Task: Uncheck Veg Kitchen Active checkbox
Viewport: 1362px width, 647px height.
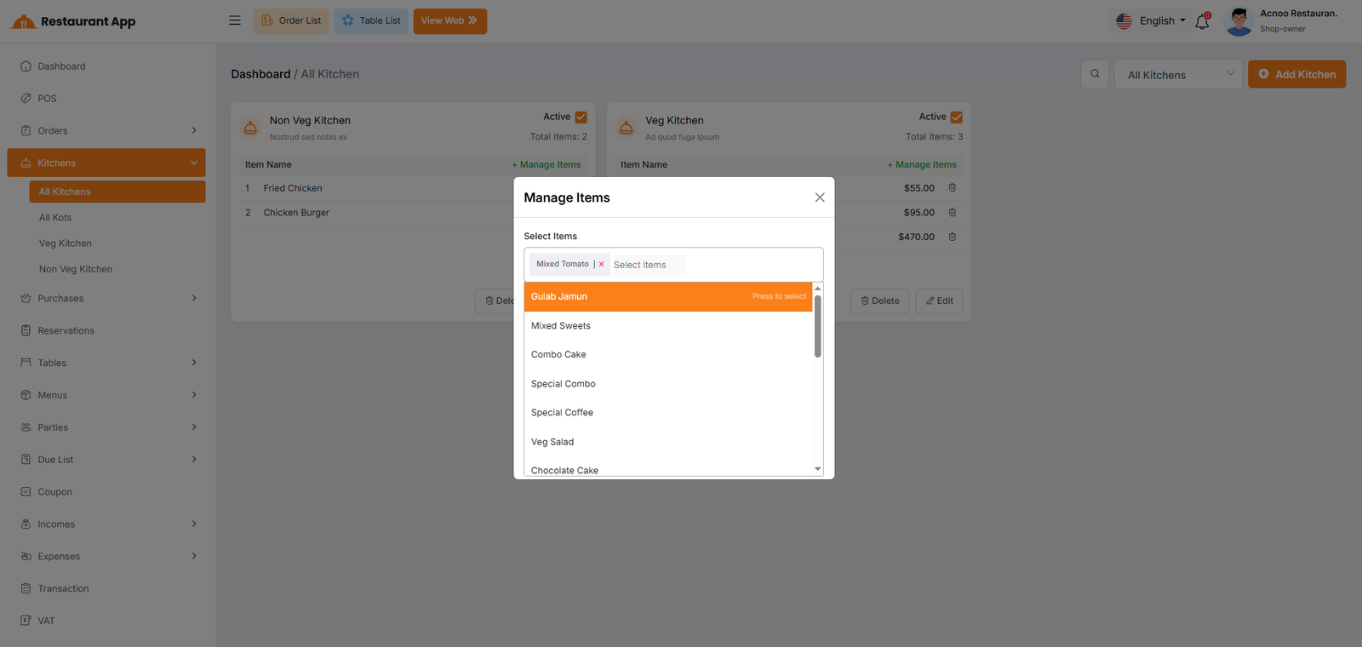Action: 956,117
